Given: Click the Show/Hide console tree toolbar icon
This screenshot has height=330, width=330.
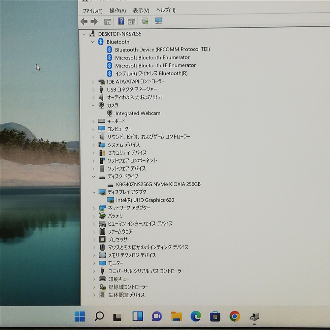Looking at the screenshot, I should pos(108,21).
